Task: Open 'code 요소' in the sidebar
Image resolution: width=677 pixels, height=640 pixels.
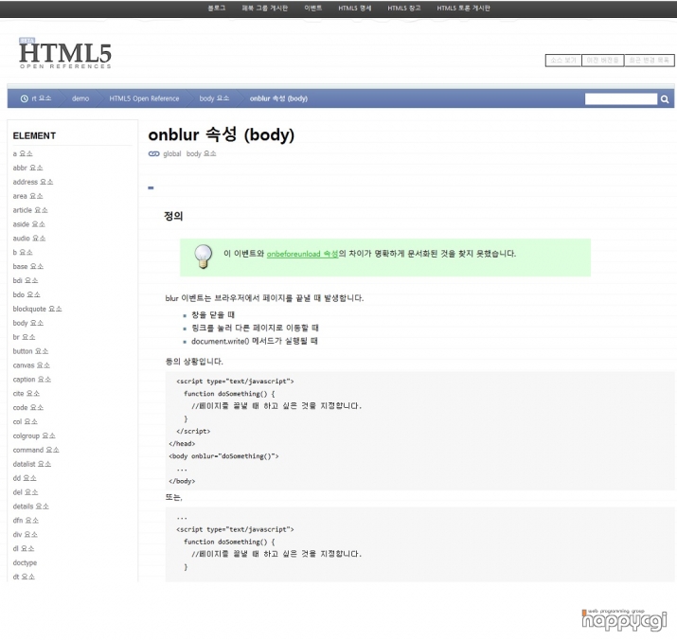Action: 28,408
